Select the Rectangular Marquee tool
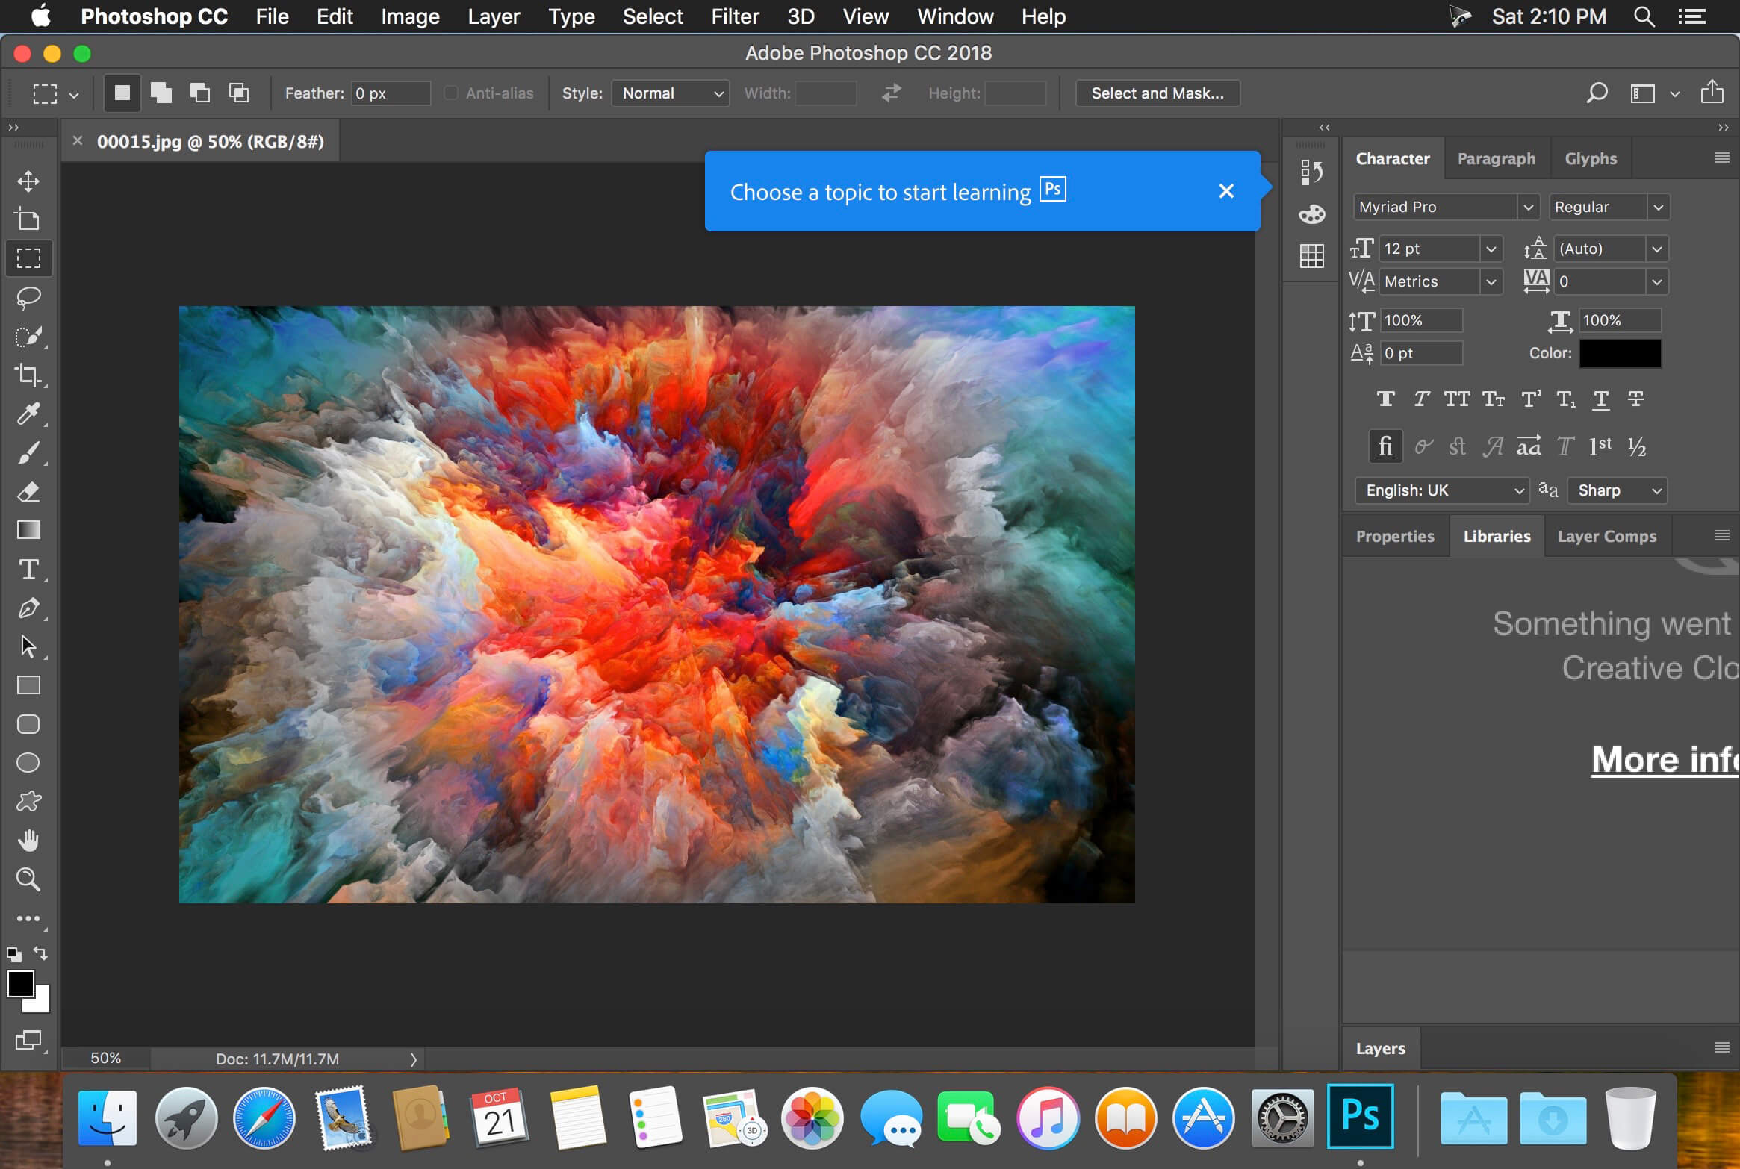 [28, 258]
